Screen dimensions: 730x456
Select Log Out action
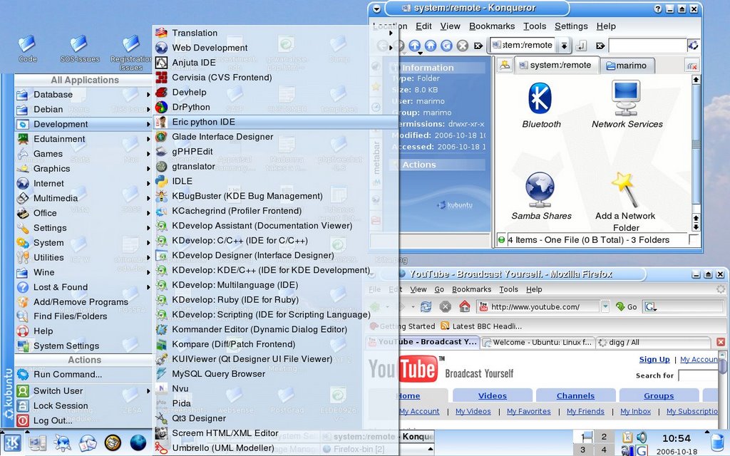point(83,420)
